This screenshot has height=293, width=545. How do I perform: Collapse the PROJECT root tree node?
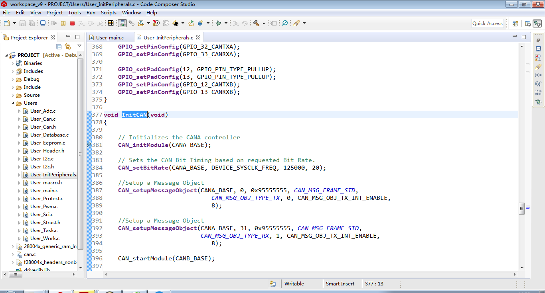[x=7, y=55]
